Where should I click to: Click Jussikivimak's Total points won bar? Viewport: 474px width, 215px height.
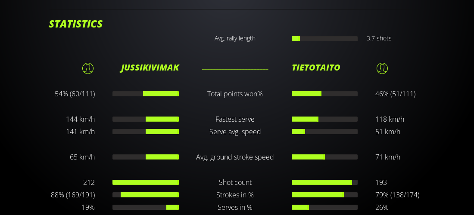[146, 94]
